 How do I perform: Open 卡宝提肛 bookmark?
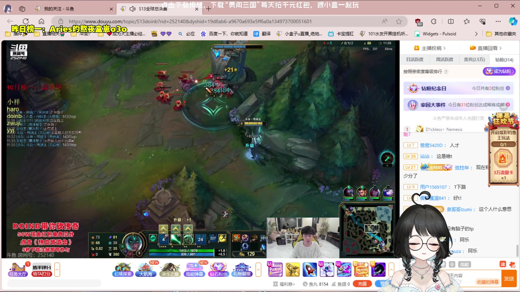(341, 34)
